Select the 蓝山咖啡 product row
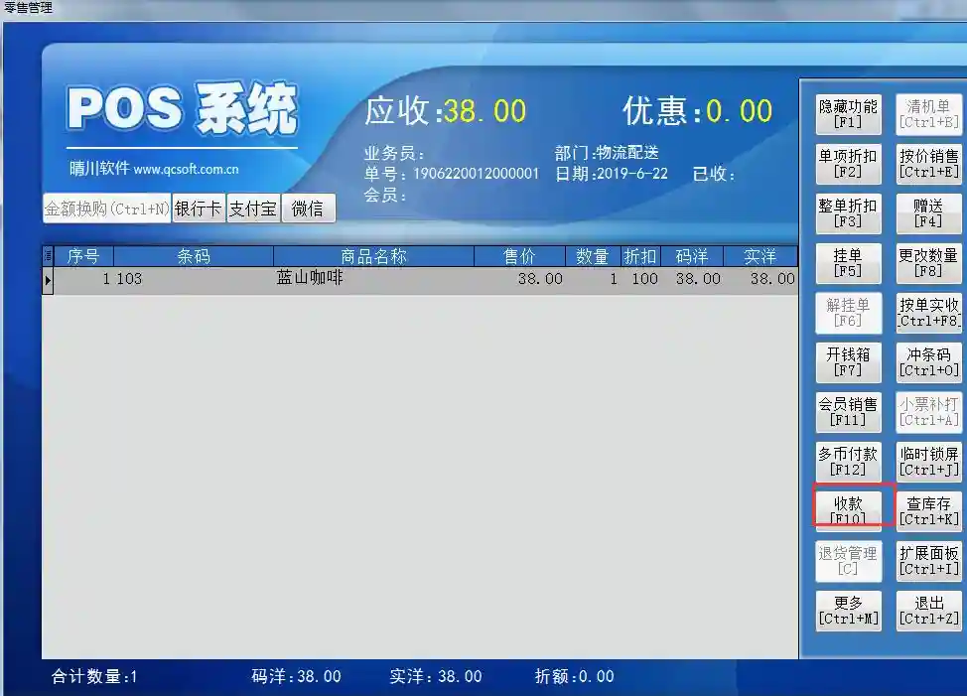 click(310, 279)
